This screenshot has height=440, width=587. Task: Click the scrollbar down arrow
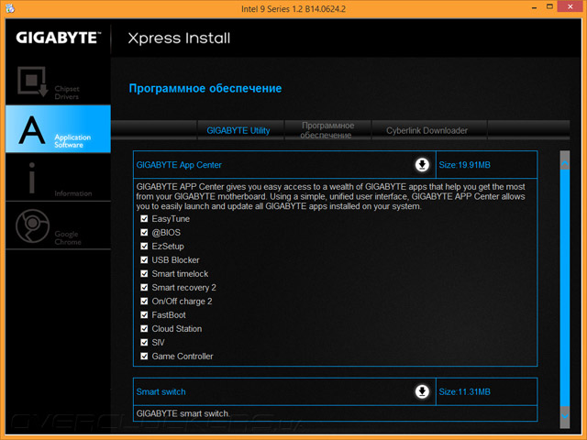pos(565,415)
